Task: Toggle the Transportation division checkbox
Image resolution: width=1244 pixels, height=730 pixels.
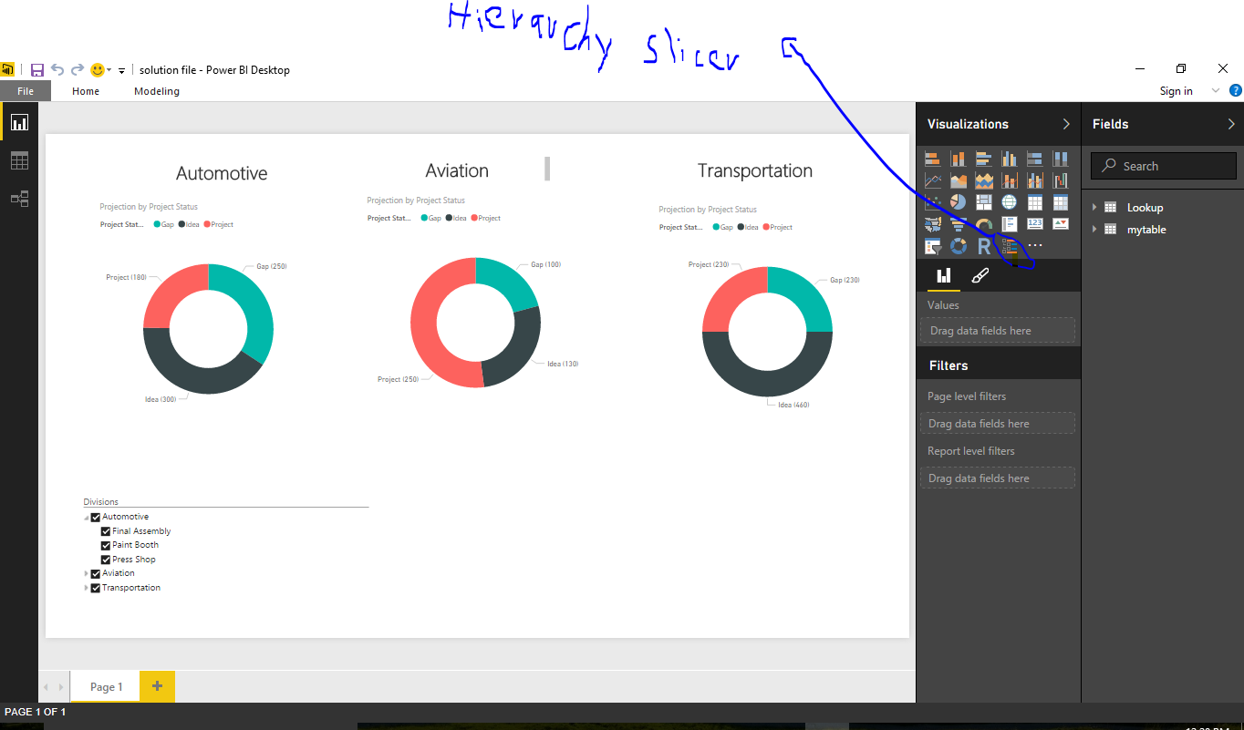Action: [x=96, y=588]
